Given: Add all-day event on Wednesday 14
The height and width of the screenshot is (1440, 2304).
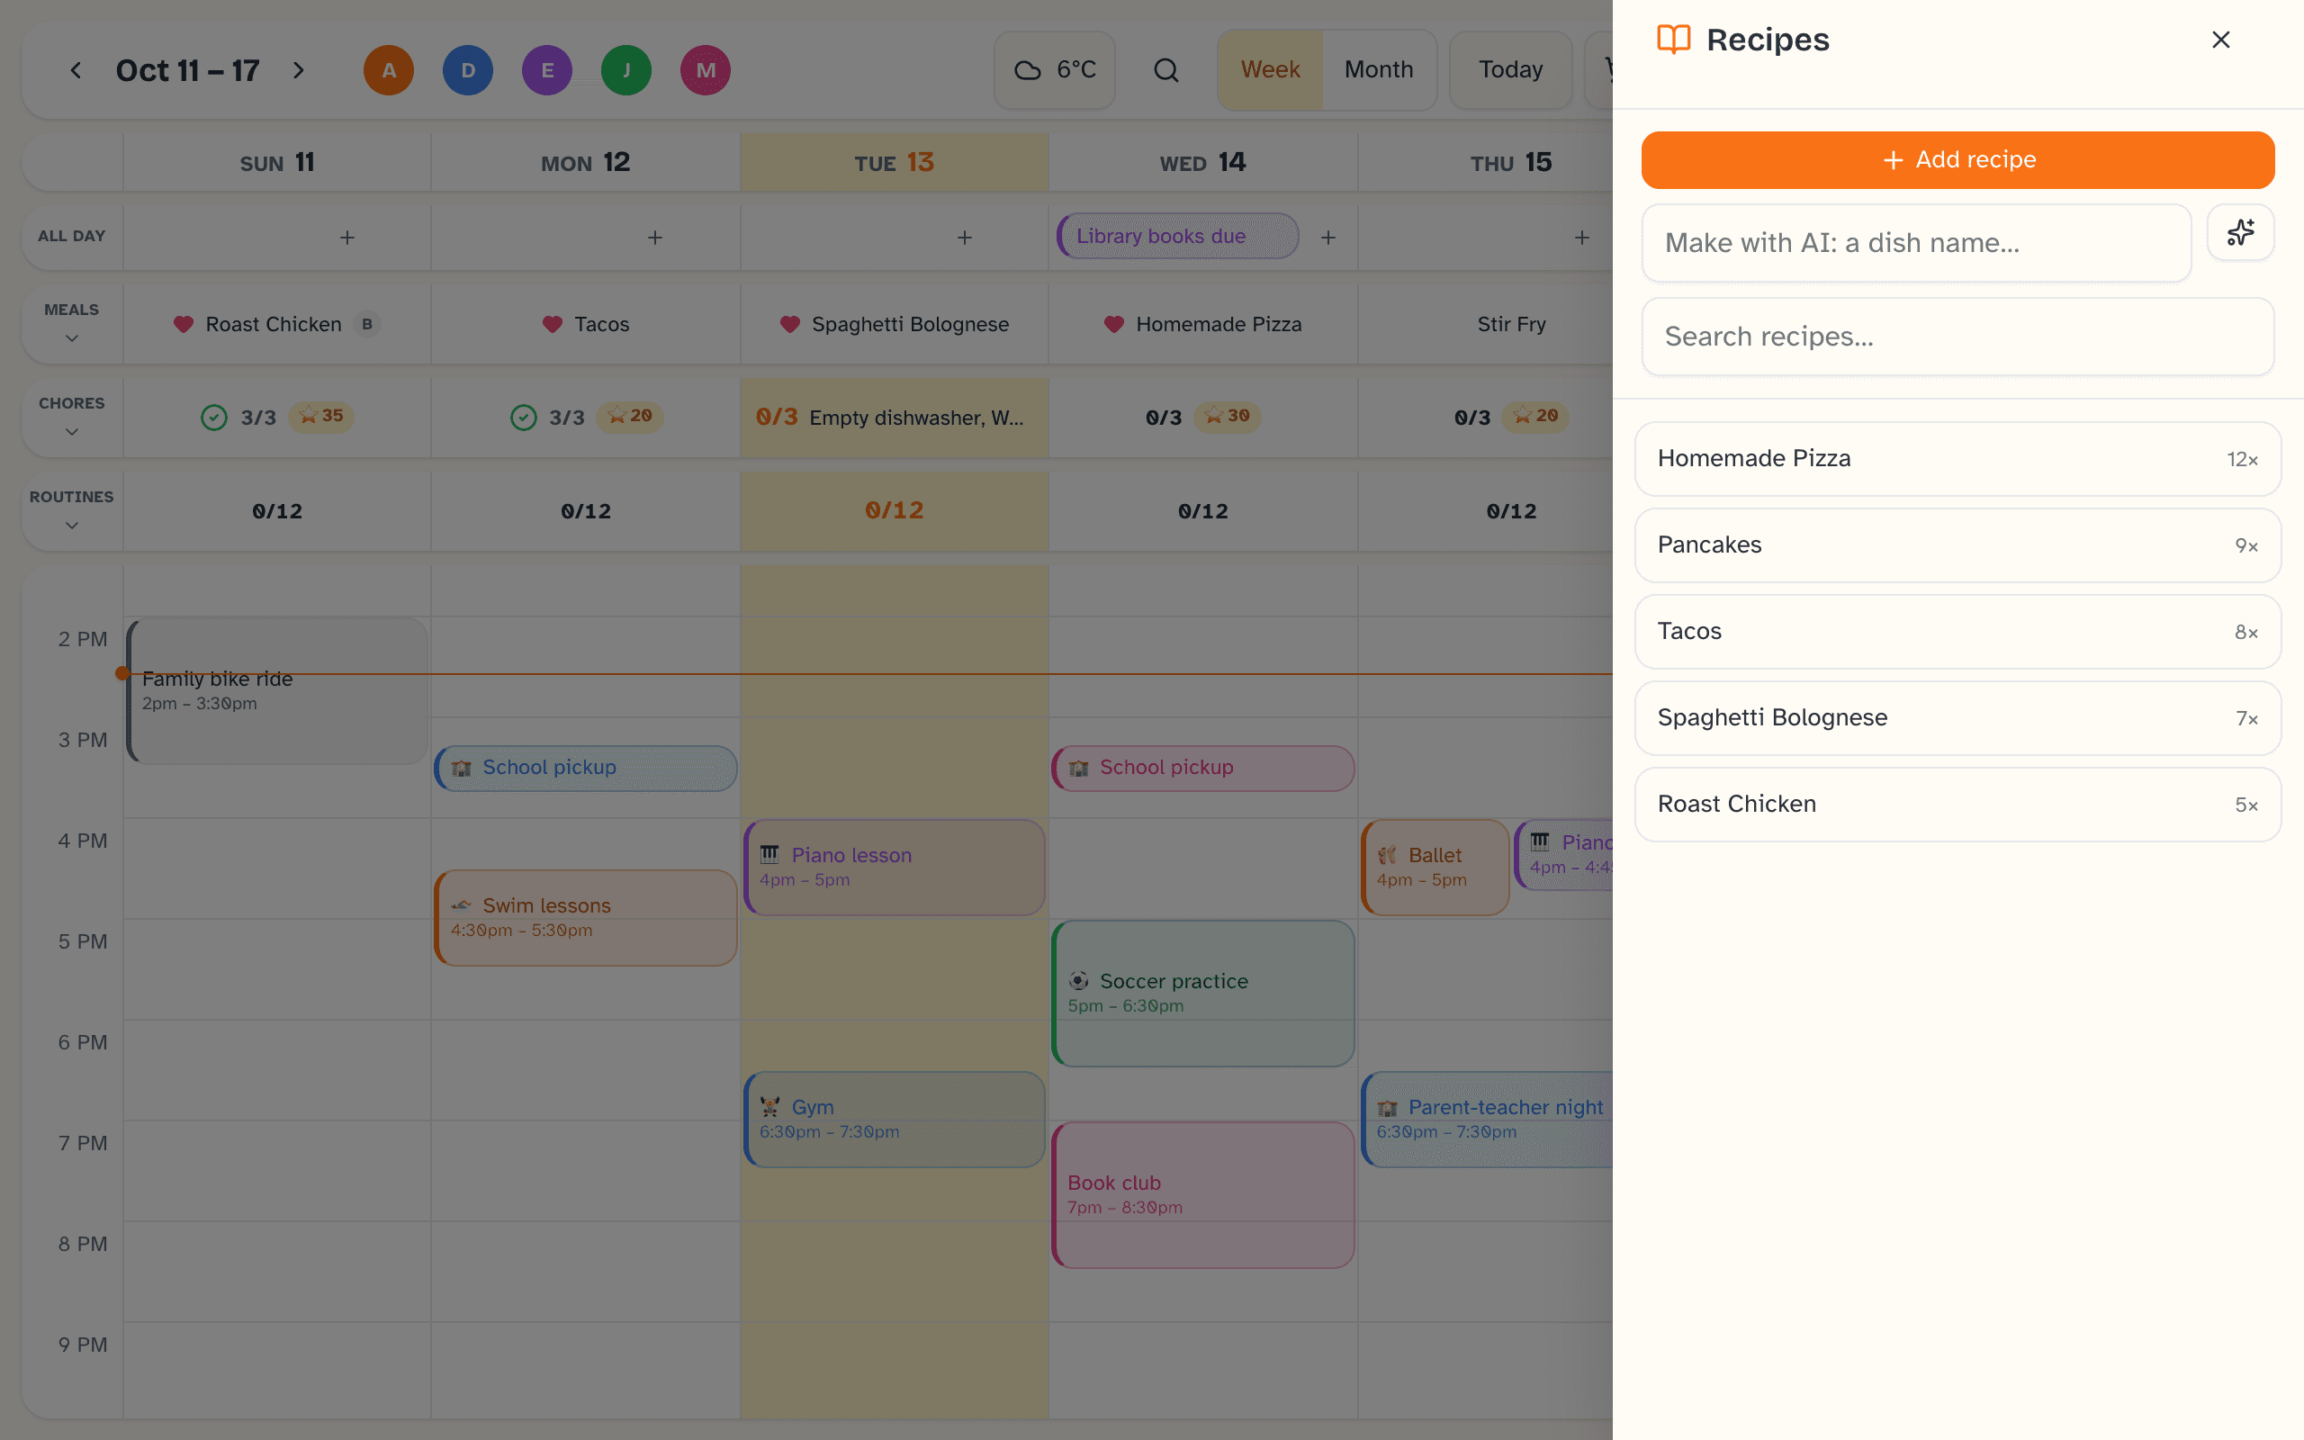Looking at the screenshot, I should 1328,237.
